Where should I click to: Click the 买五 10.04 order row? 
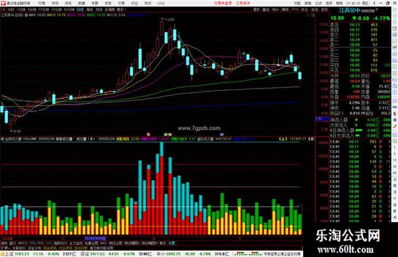pyautogui.click(x=361, y=70)
